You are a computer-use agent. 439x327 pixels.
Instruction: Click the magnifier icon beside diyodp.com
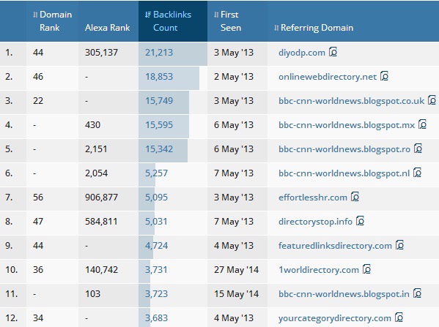tap(333, 52)
